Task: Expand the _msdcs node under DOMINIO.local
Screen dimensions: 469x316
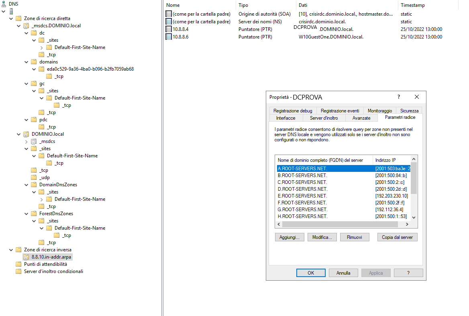Action: pos(27,141)
